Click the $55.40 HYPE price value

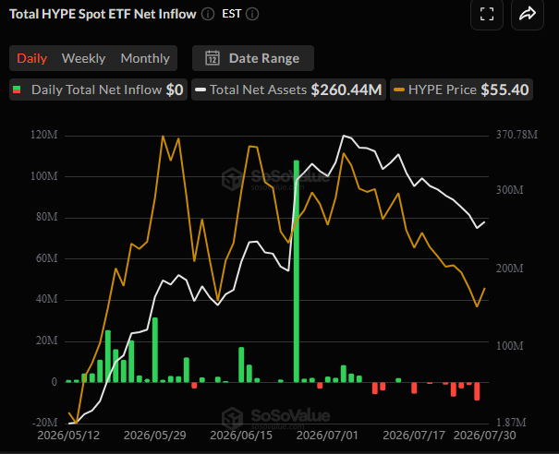tap(504, 90)
